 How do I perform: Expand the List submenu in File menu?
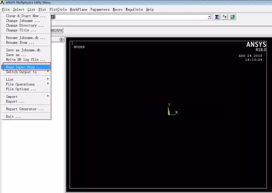[x=25, y=79]
